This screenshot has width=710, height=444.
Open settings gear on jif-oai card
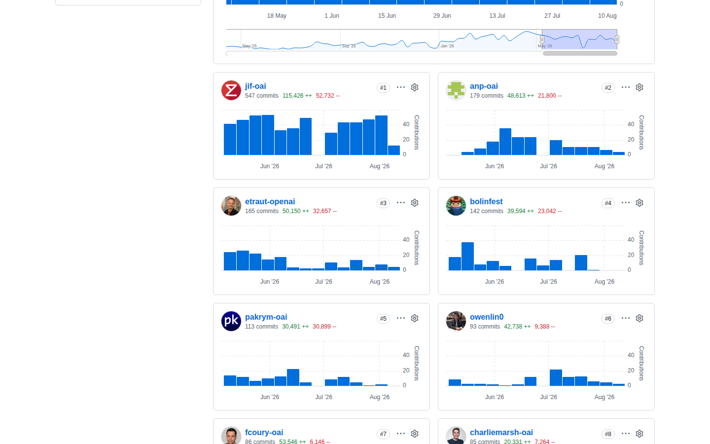pos(415,87)
